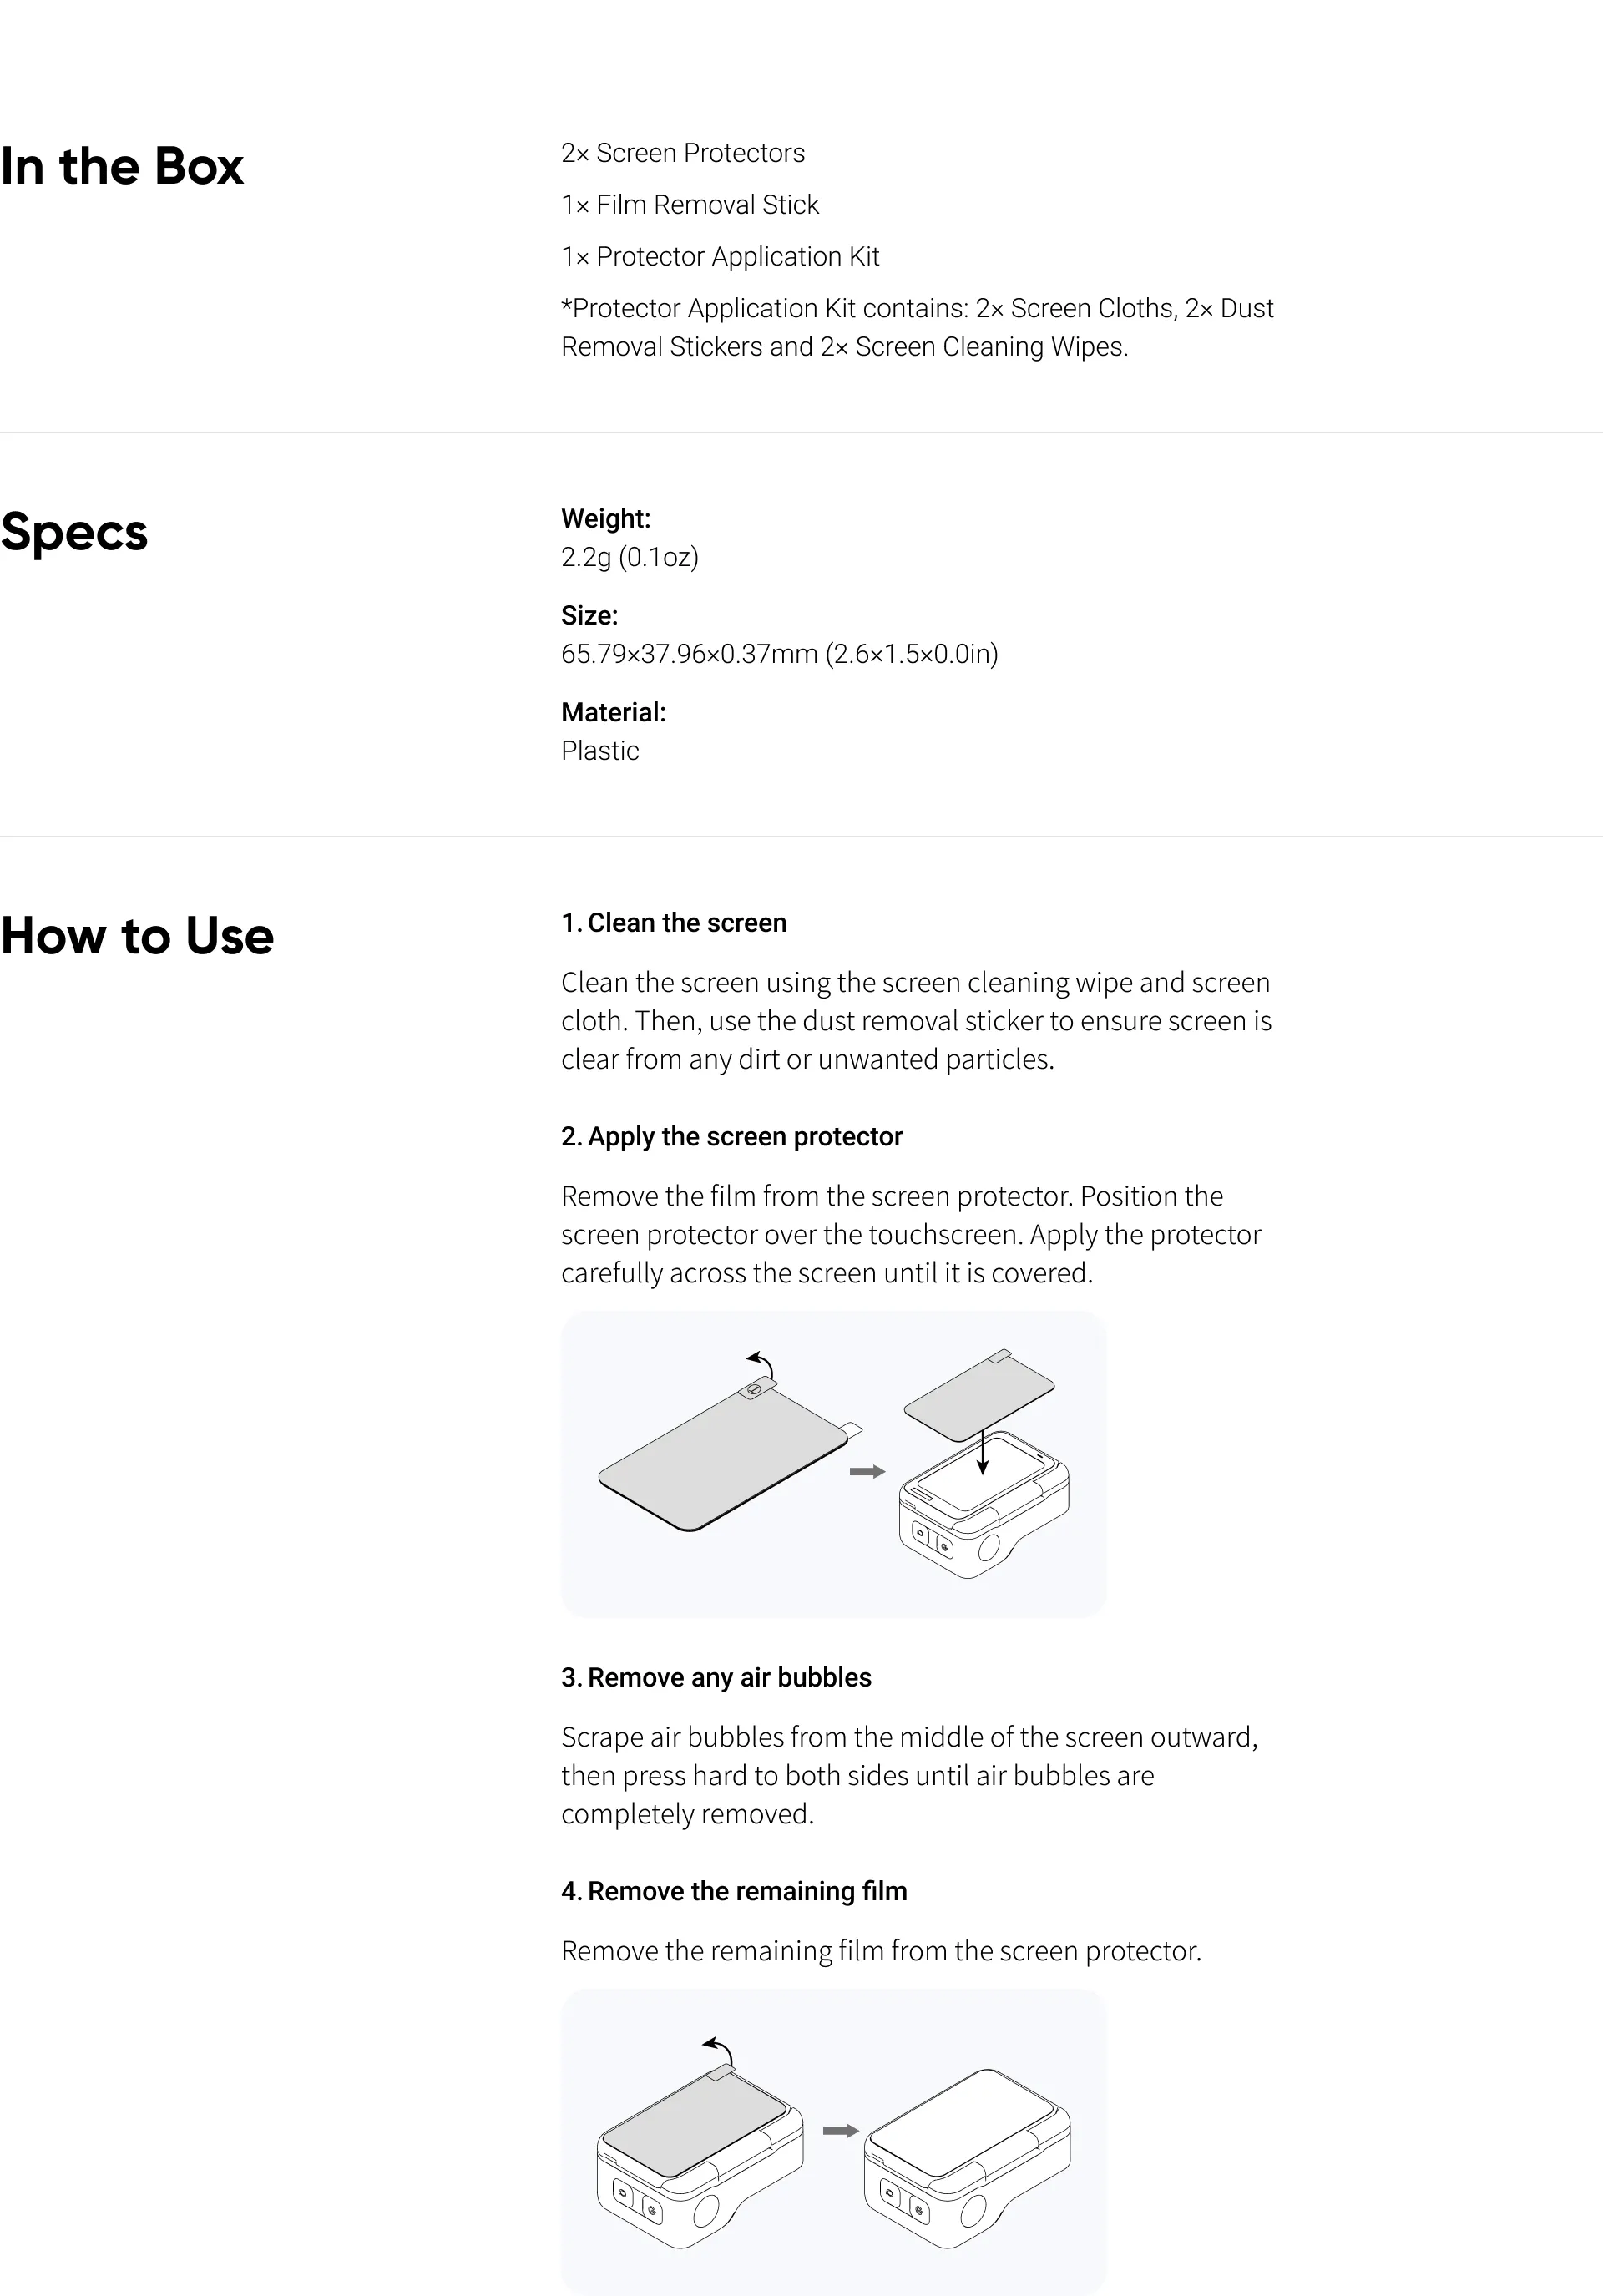Image resolution: width=1603 pixels, height=2296 pixels.
Task: Click the "In the Box" heading
Action: coord(122,166)
